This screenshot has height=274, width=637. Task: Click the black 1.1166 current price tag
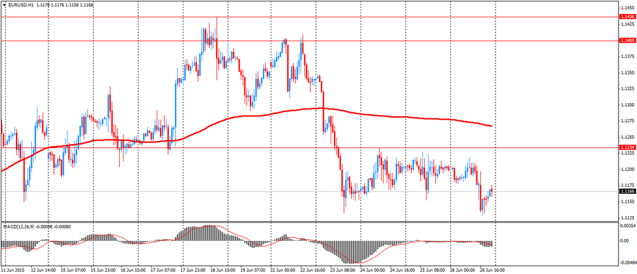pyautogui.click(x=626, y=191)
